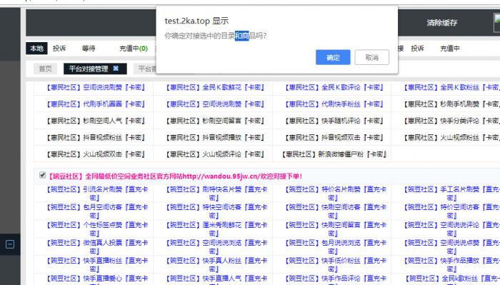Open 豌豆社区 个性标签点赞 item
This screenshot has width=500, height=285.
97,229
